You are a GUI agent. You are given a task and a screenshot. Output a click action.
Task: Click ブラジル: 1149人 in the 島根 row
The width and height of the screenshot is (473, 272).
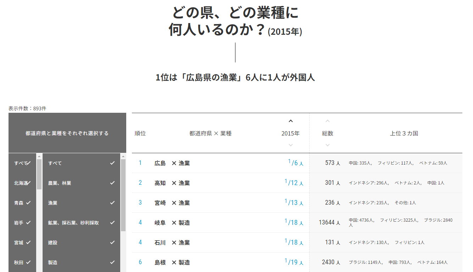click(x=366, y=262)
